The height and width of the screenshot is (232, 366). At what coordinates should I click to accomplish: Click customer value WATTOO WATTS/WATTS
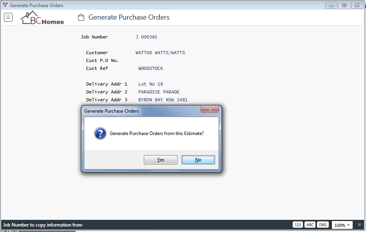[x=160, y=53]
